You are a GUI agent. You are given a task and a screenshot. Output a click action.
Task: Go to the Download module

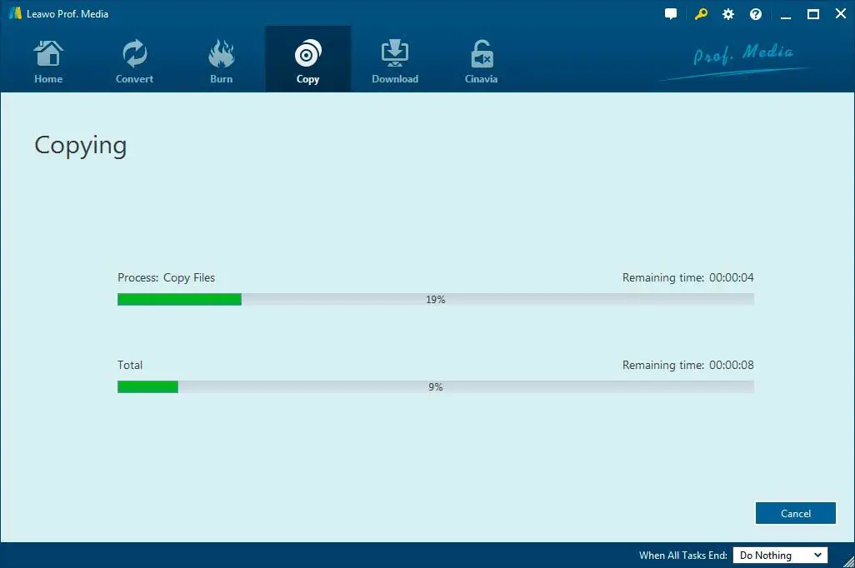click(x=395, y=61)
